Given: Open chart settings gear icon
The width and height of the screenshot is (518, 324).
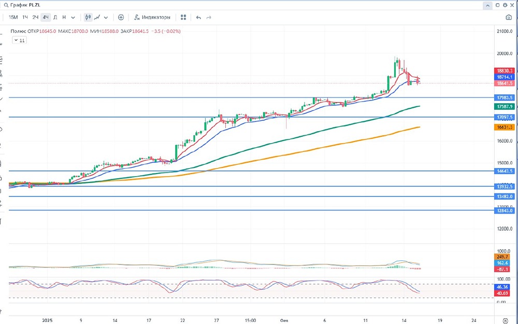Looking at the screenshot, I should pos(505,5).
